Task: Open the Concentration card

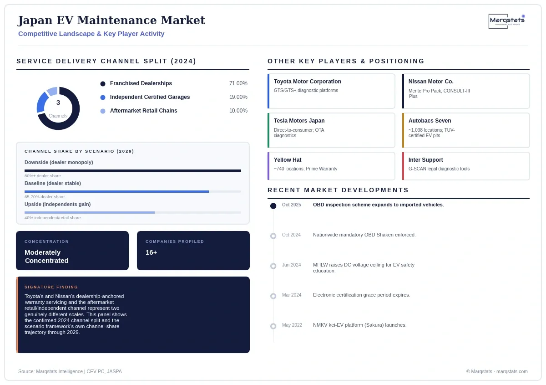Action: (x=72, y=251)
